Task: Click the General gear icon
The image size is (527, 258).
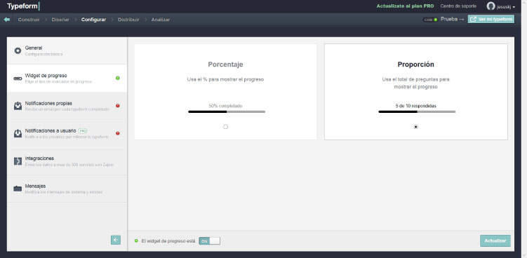Action: (18, 50)
